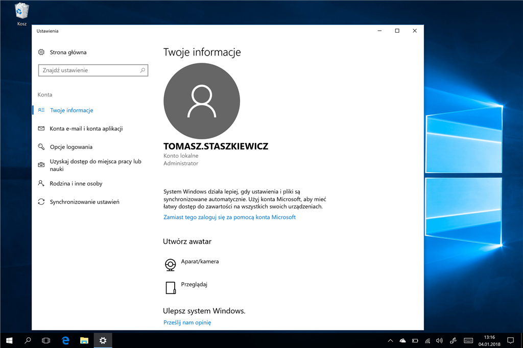Open File Explorer from the taskbar
This screenshot has width=523, height=348.
pyautogui.click(x=84, y=340)
